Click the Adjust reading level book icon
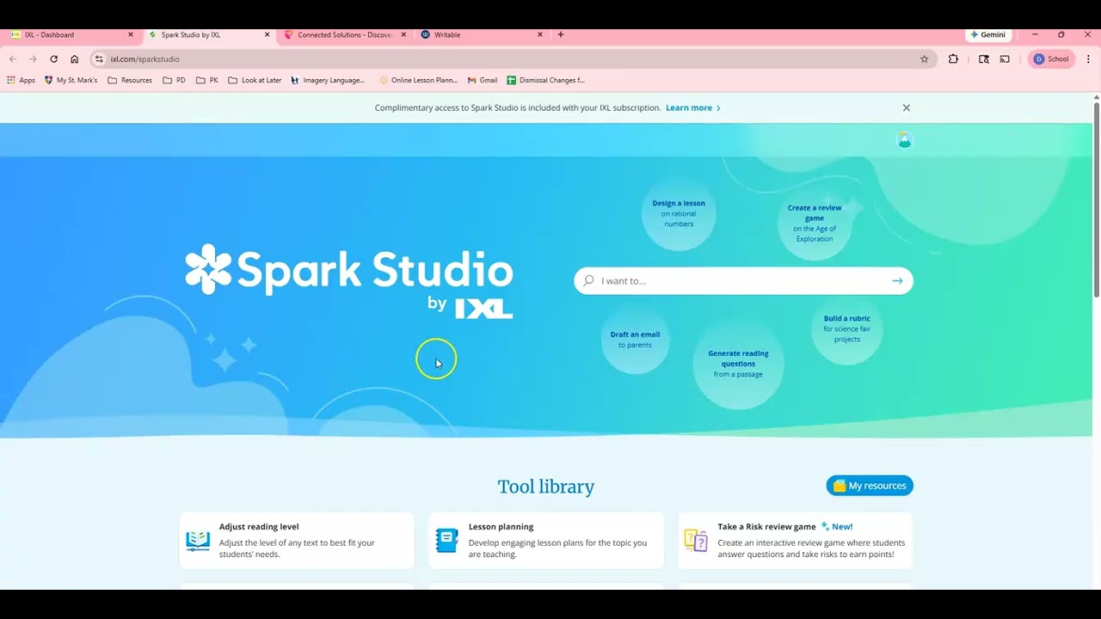This screenshot has width=1101, height=619. (198, 540)
